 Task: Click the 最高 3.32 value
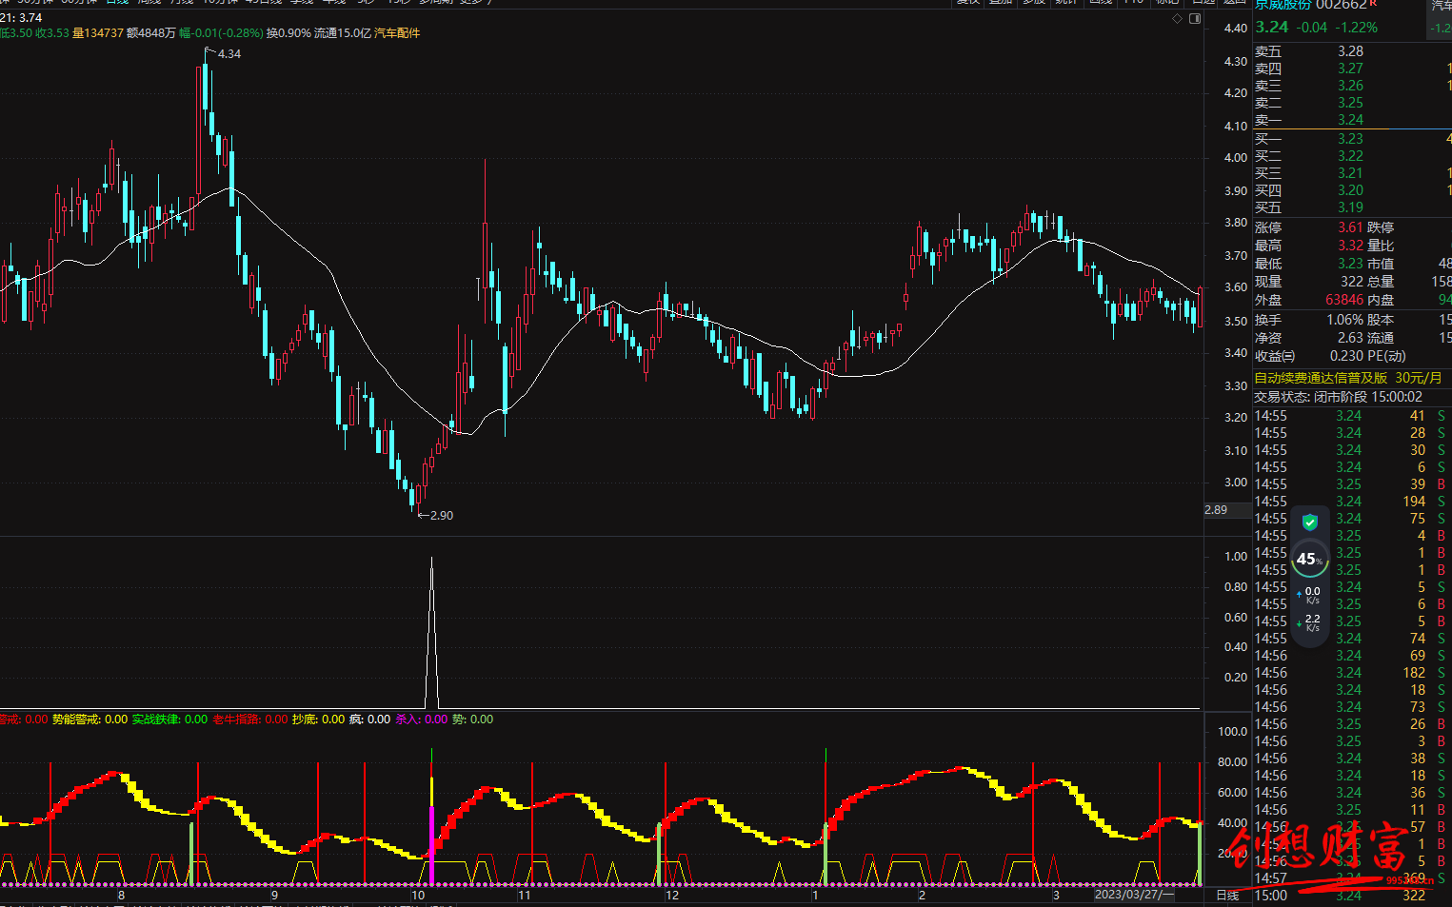pyautogui.click(x=1350, y=246)
